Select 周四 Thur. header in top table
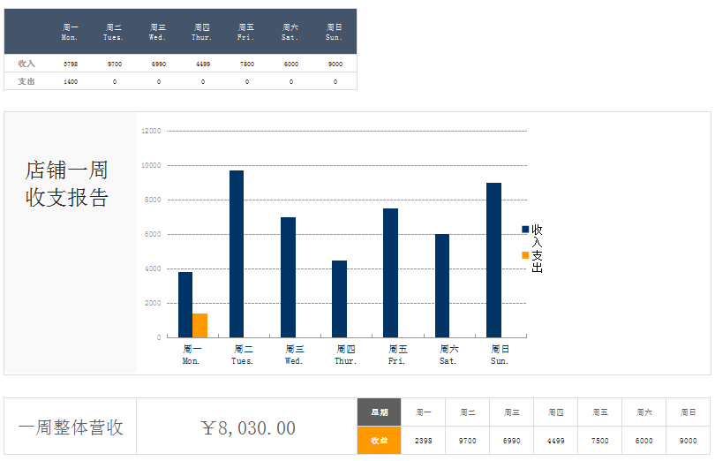 pyautogui.click(x=202, y=32)
